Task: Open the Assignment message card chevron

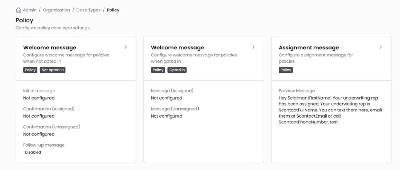Action: 381,47
